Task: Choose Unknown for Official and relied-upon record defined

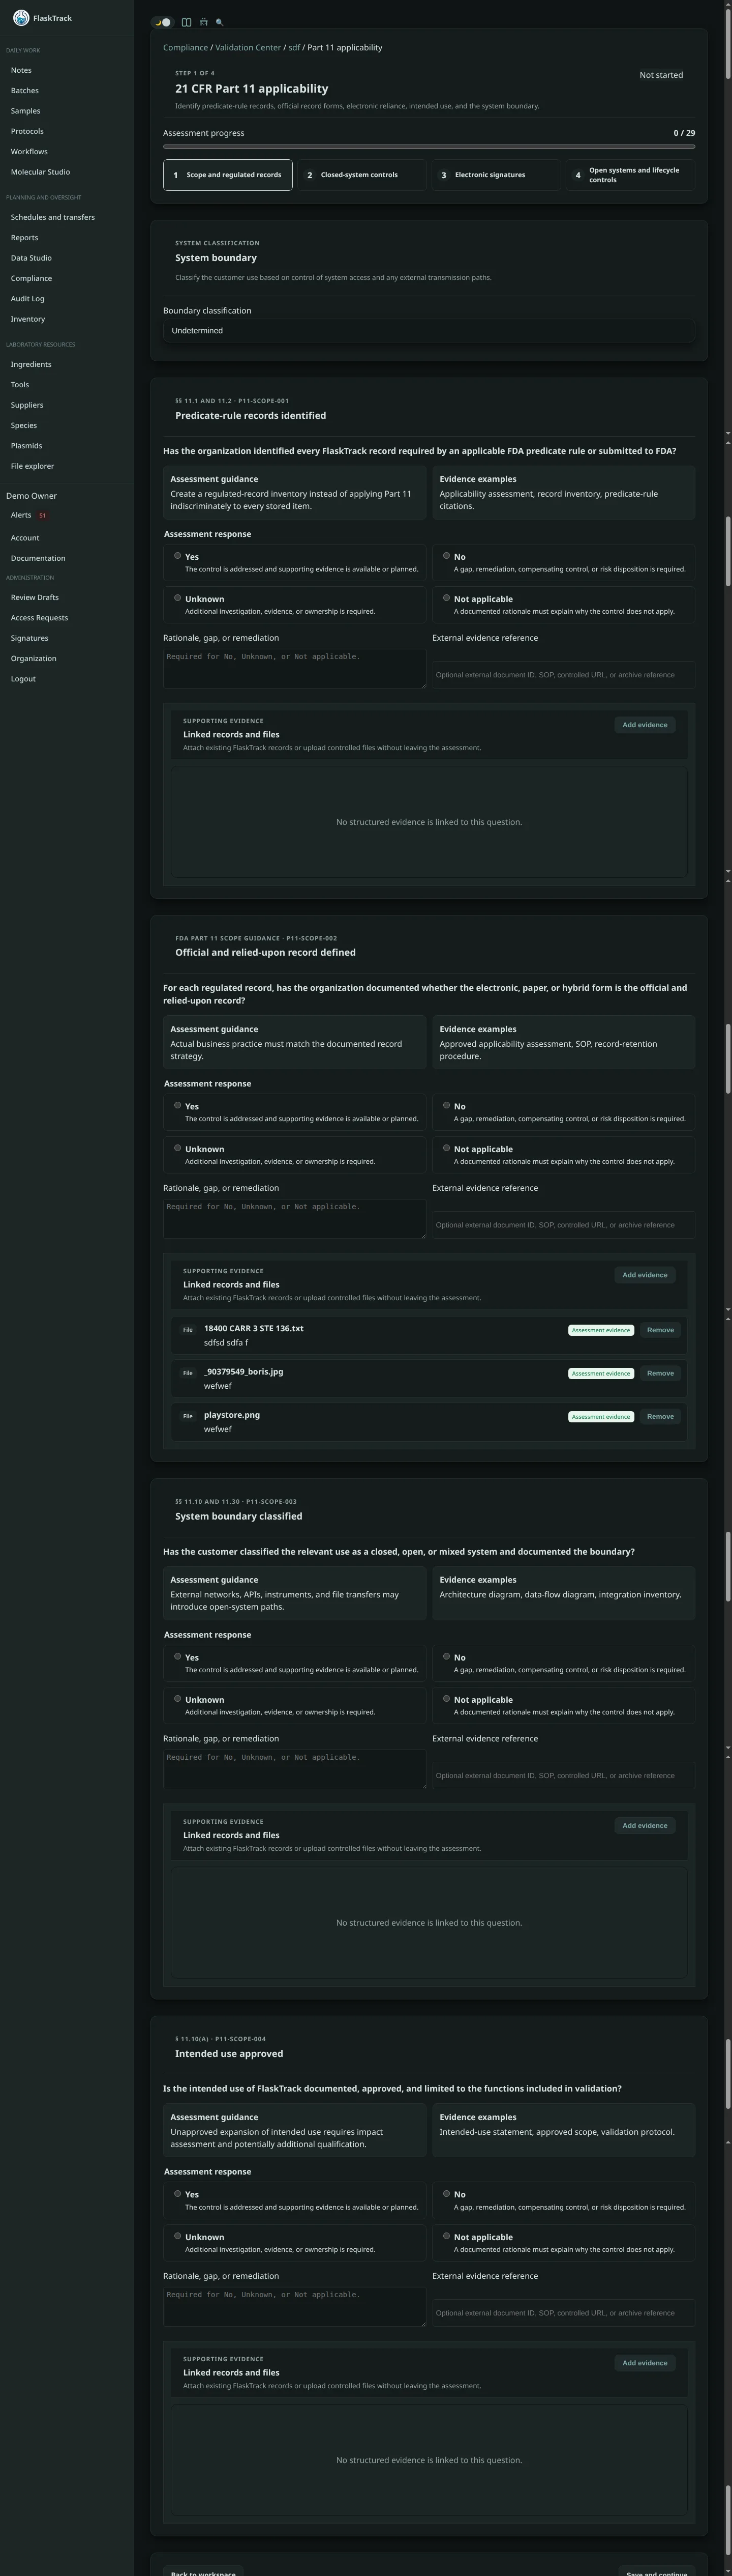Action: coord(178,1148)
